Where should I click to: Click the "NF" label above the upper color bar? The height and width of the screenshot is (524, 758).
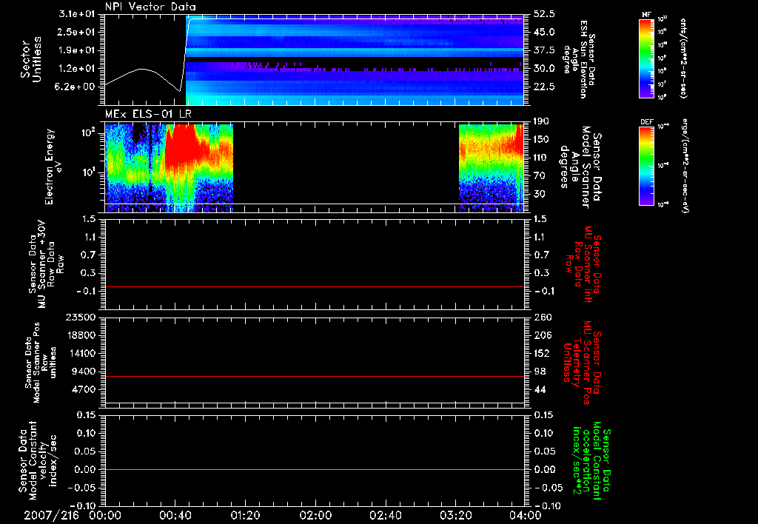coord(647,15)
